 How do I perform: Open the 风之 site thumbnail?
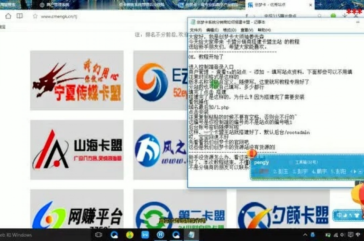click(x=160, y=150)
